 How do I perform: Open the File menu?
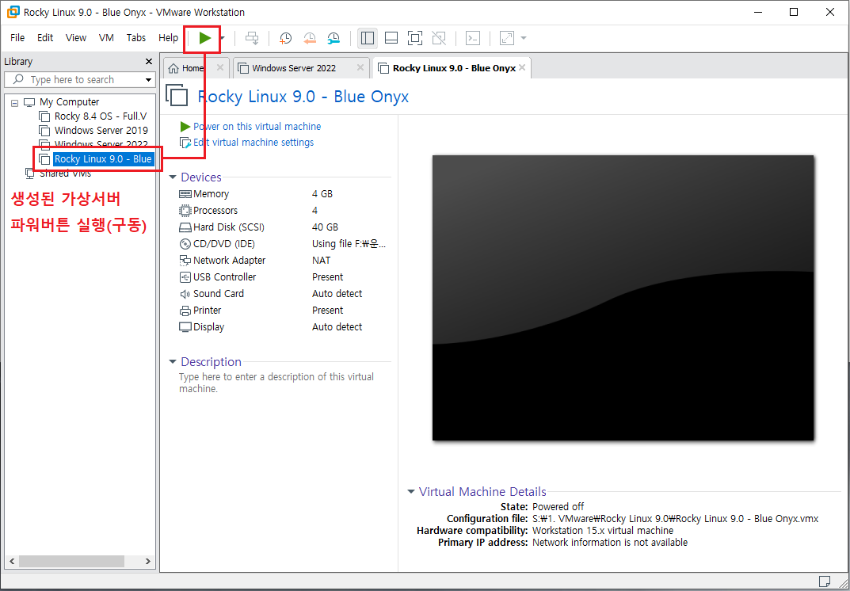coord(17,37)
